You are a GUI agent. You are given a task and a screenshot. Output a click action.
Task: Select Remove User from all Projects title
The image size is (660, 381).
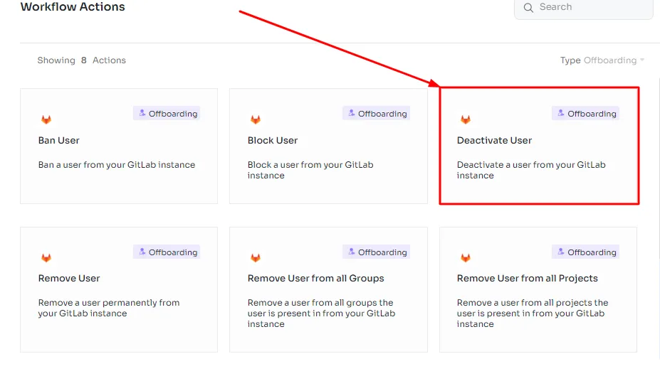[528, 278]
